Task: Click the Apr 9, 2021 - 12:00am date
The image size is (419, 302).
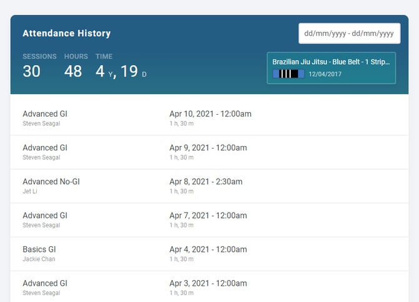Action: pyautogui.click(x=208, y=148)
